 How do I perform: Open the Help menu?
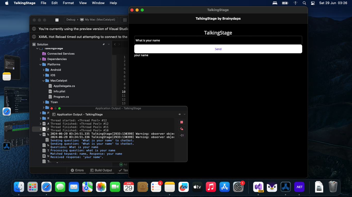point(113,3)
